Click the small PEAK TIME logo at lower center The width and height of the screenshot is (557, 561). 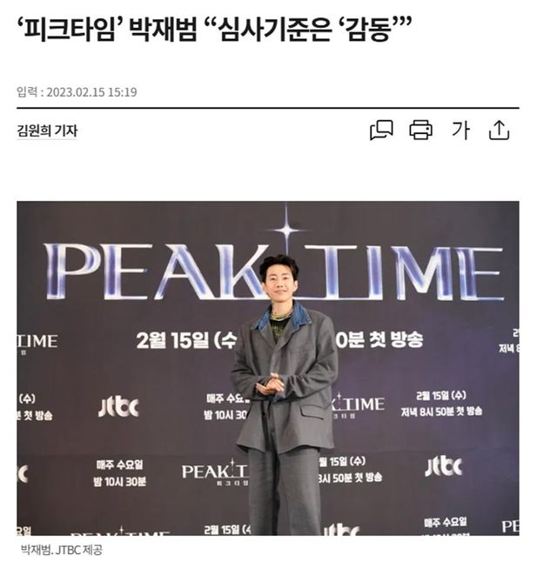pyautogui.click(x=215, y=472)
